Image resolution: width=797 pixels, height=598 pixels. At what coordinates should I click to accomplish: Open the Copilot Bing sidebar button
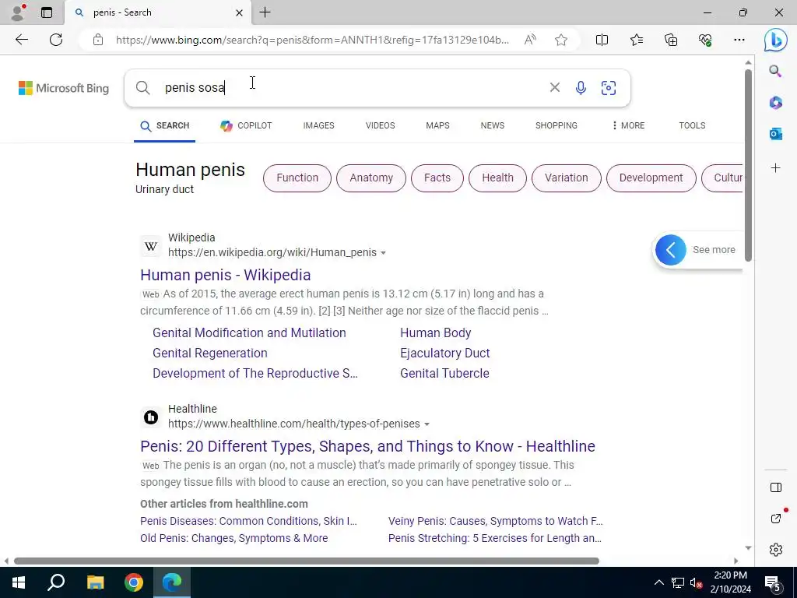776,40
